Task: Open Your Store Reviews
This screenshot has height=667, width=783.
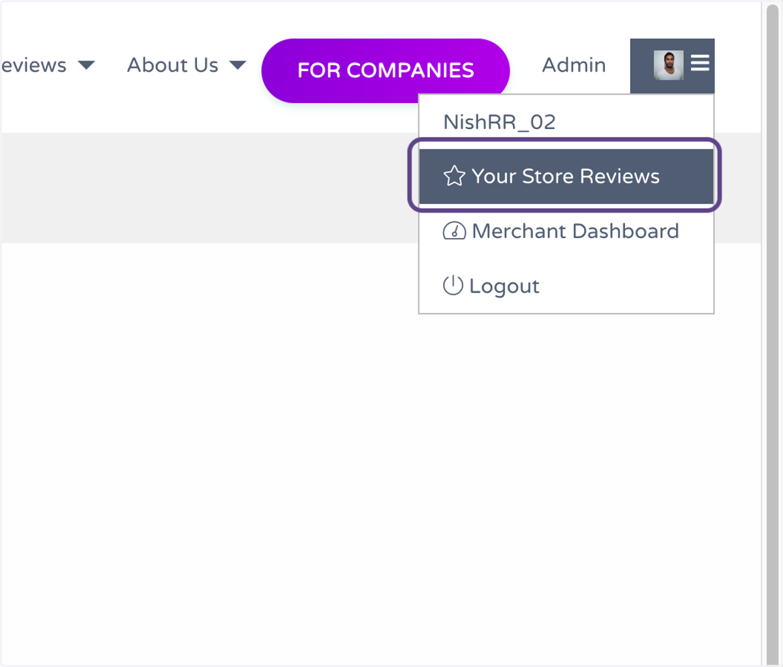Action: click(x=566, y=176)
